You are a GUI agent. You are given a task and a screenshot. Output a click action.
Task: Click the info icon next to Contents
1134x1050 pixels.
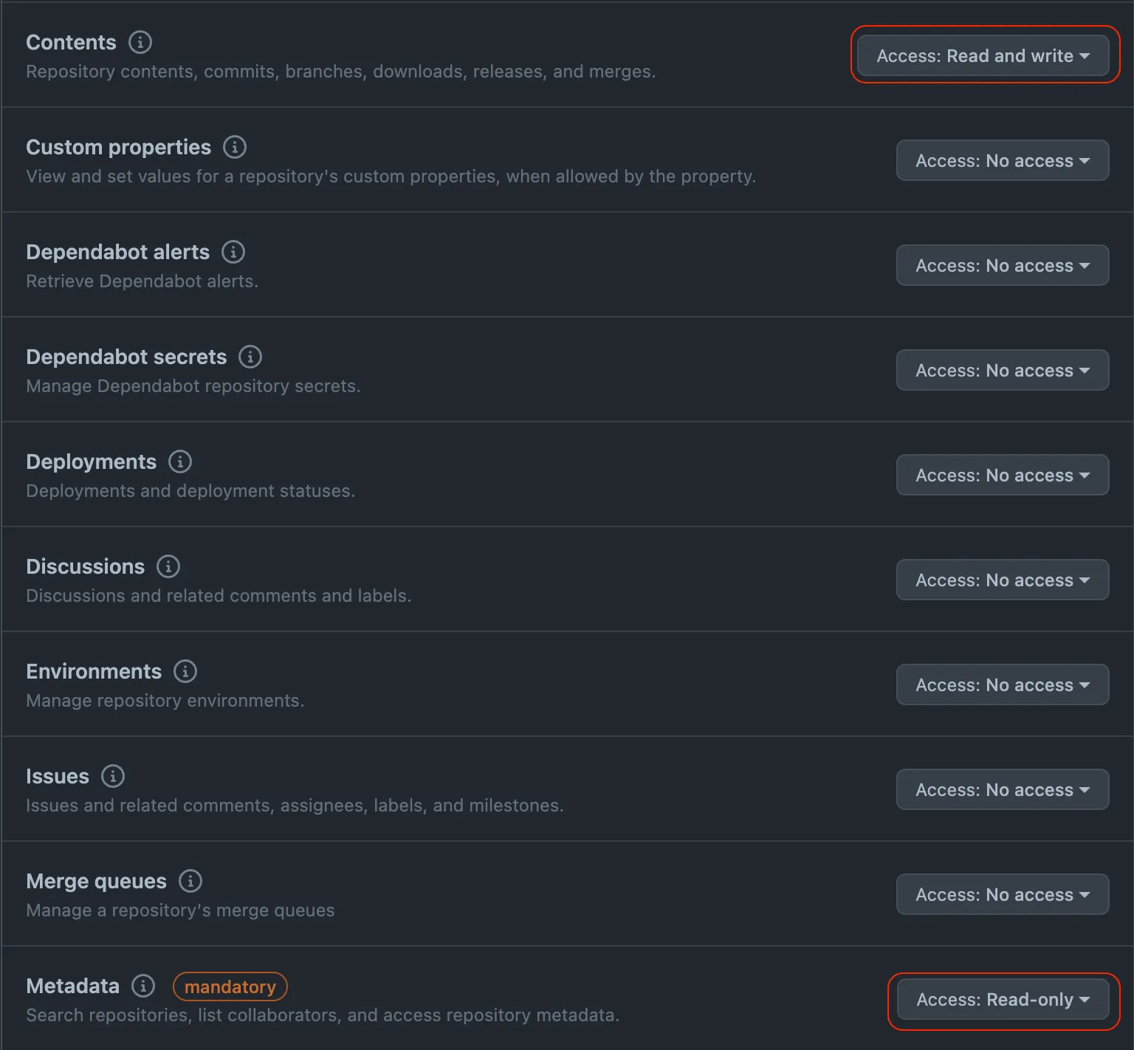tap(140, 42)
